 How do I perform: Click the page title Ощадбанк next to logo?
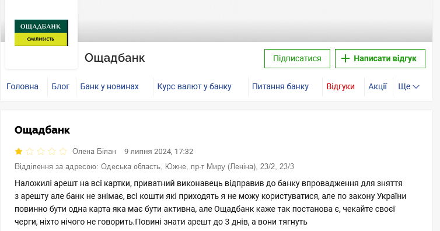(115, 58)
